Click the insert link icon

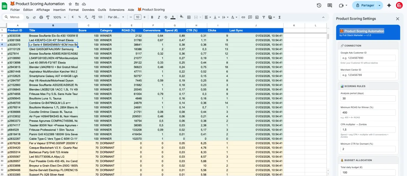coord(243,17)
